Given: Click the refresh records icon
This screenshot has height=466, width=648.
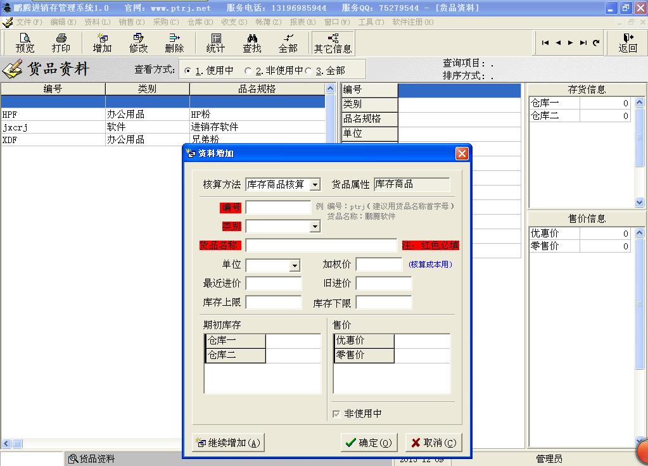Looking at the screenshot, I should pos(596,42).
